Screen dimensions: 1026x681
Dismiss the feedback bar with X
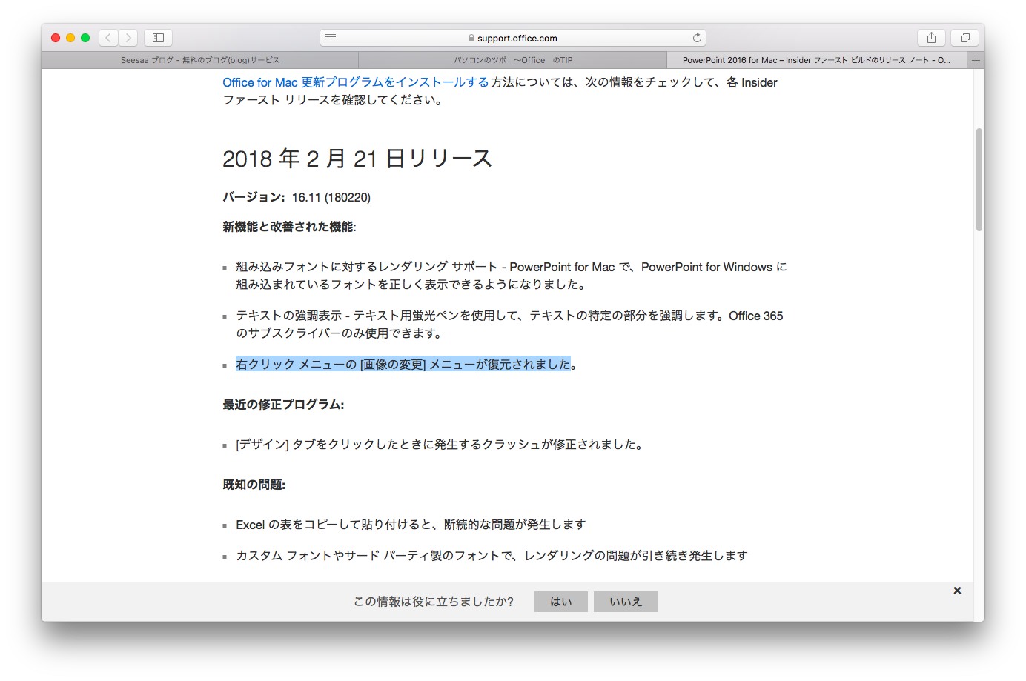point(957,591)
